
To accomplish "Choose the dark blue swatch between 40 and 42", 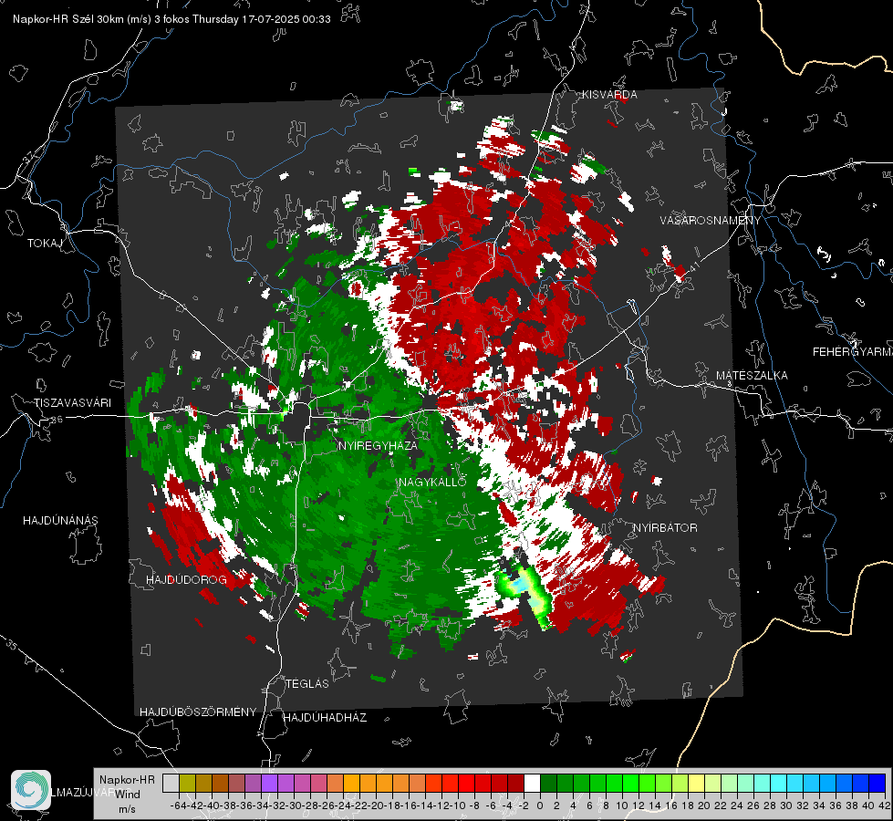I will tap(877, 784).
